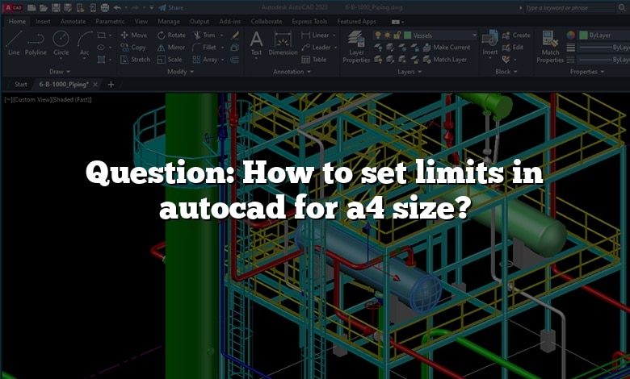This screenshot has height=379, width=630.
Task: Click the Match Layer button
Action: point(445,60)
